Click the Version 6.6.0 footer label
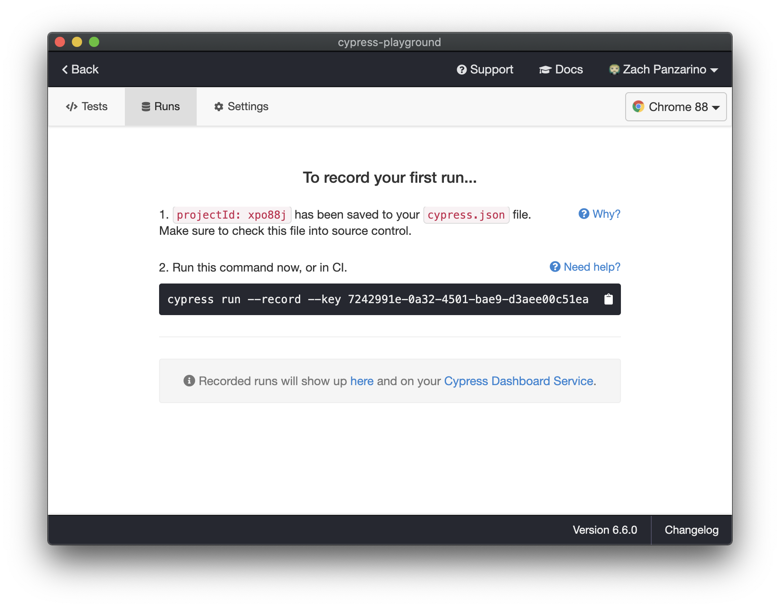Screen dimensions: 780x608 point(605,530)
